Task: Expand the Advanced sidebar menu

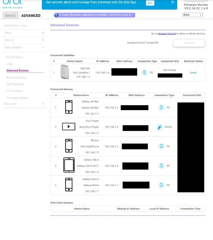Action: click(x=24, y=104)
